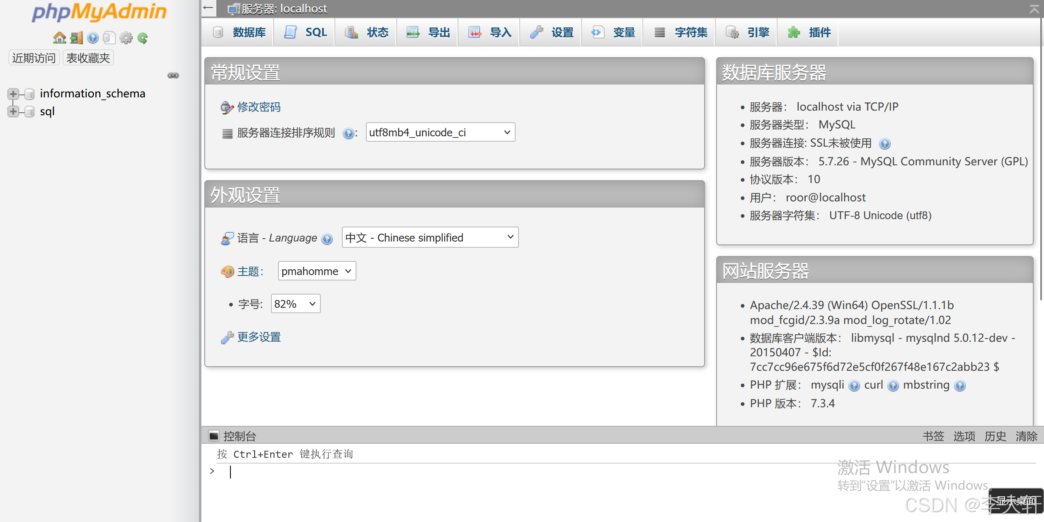Open phpMyAdmin documentation help icon
Screen dimensions: 1044x522
[93, 38]
